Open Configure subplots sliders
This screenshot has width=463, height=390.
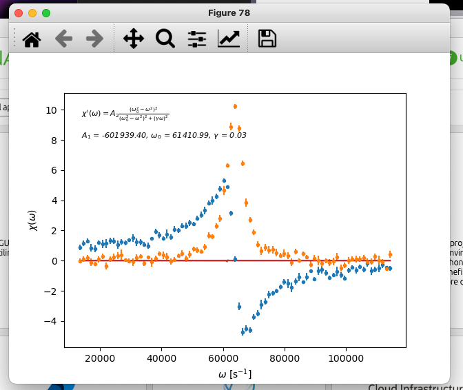coord(197,39)
